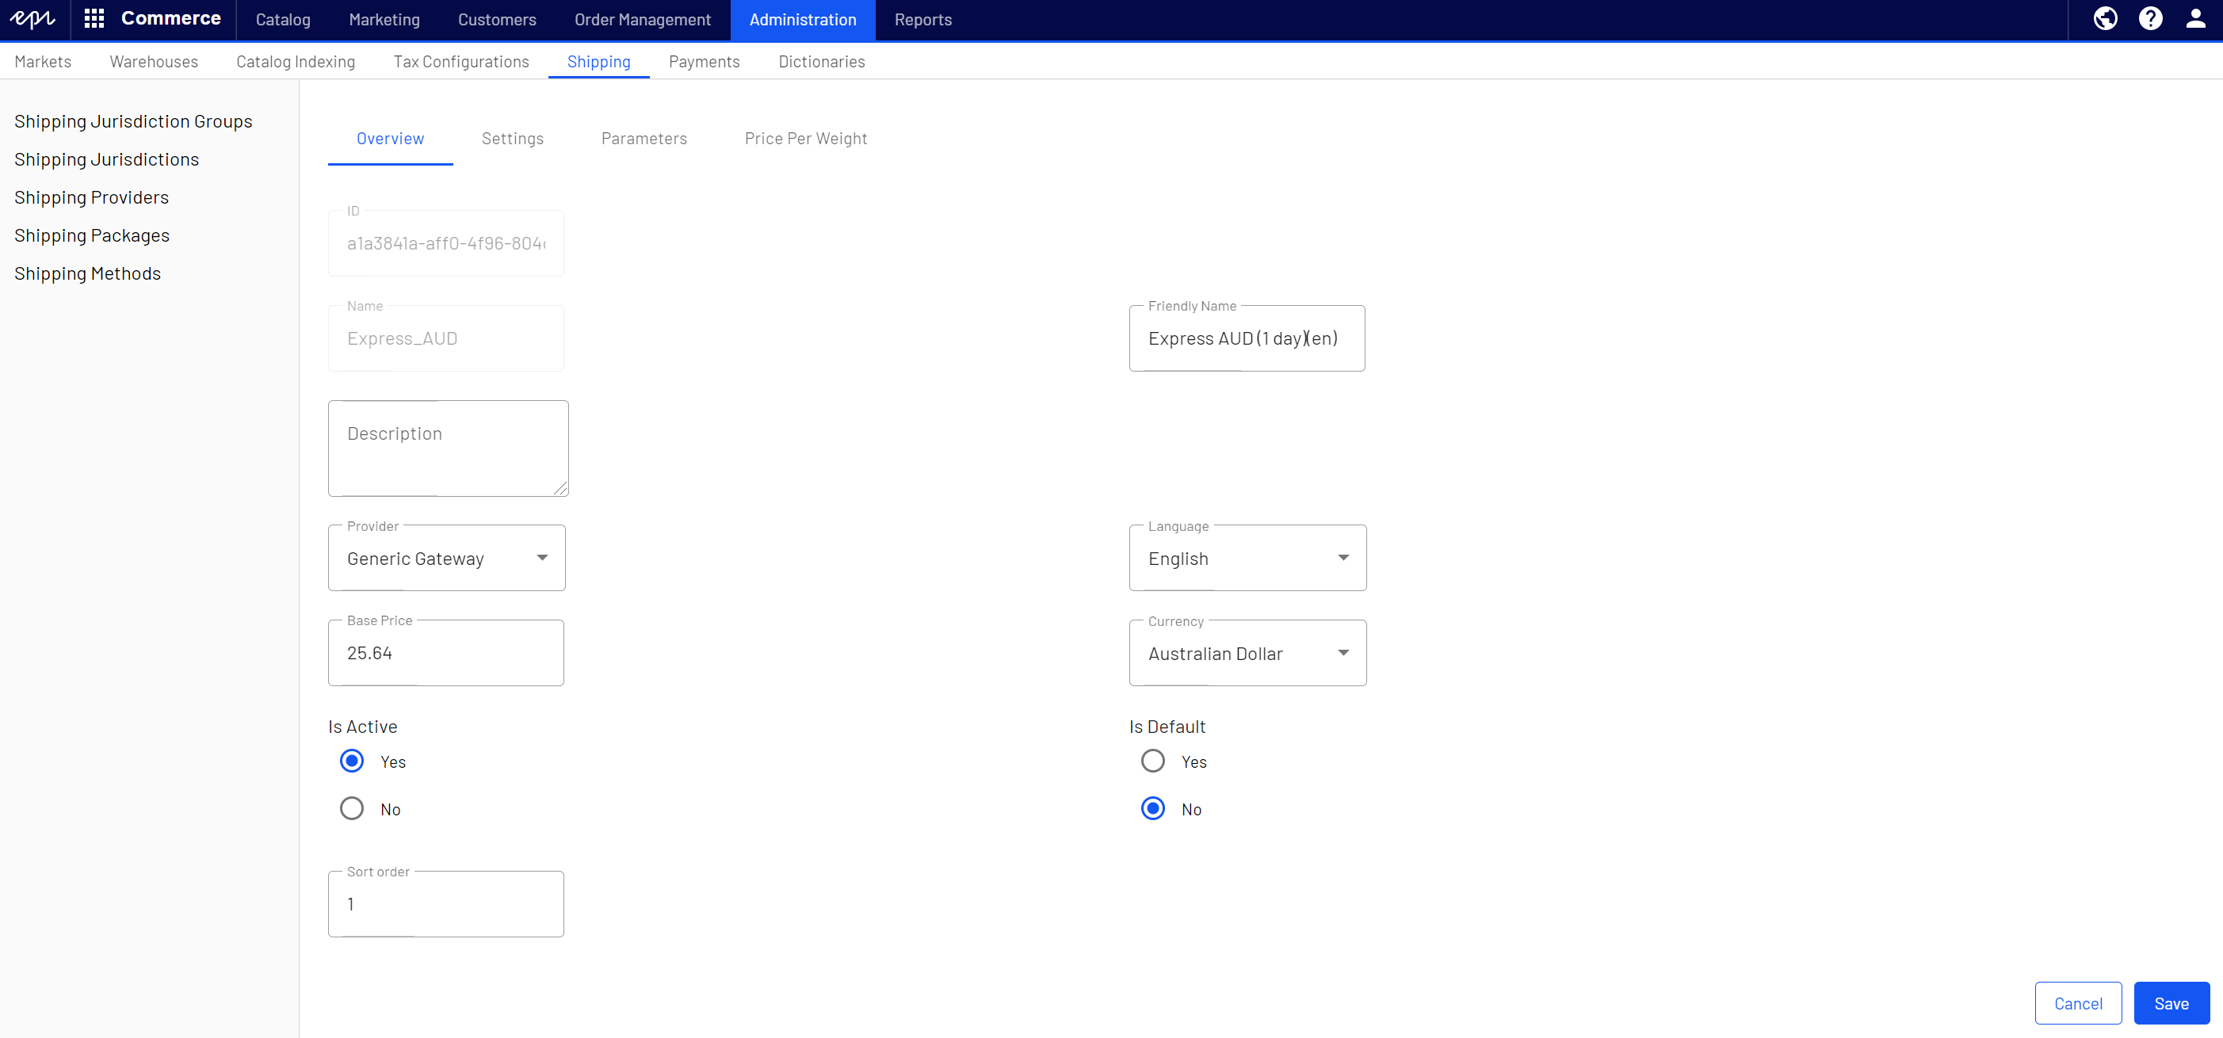Viewport: 2223px width, 1038px height.
Task: Click the Sort order field
Action: 446,904
